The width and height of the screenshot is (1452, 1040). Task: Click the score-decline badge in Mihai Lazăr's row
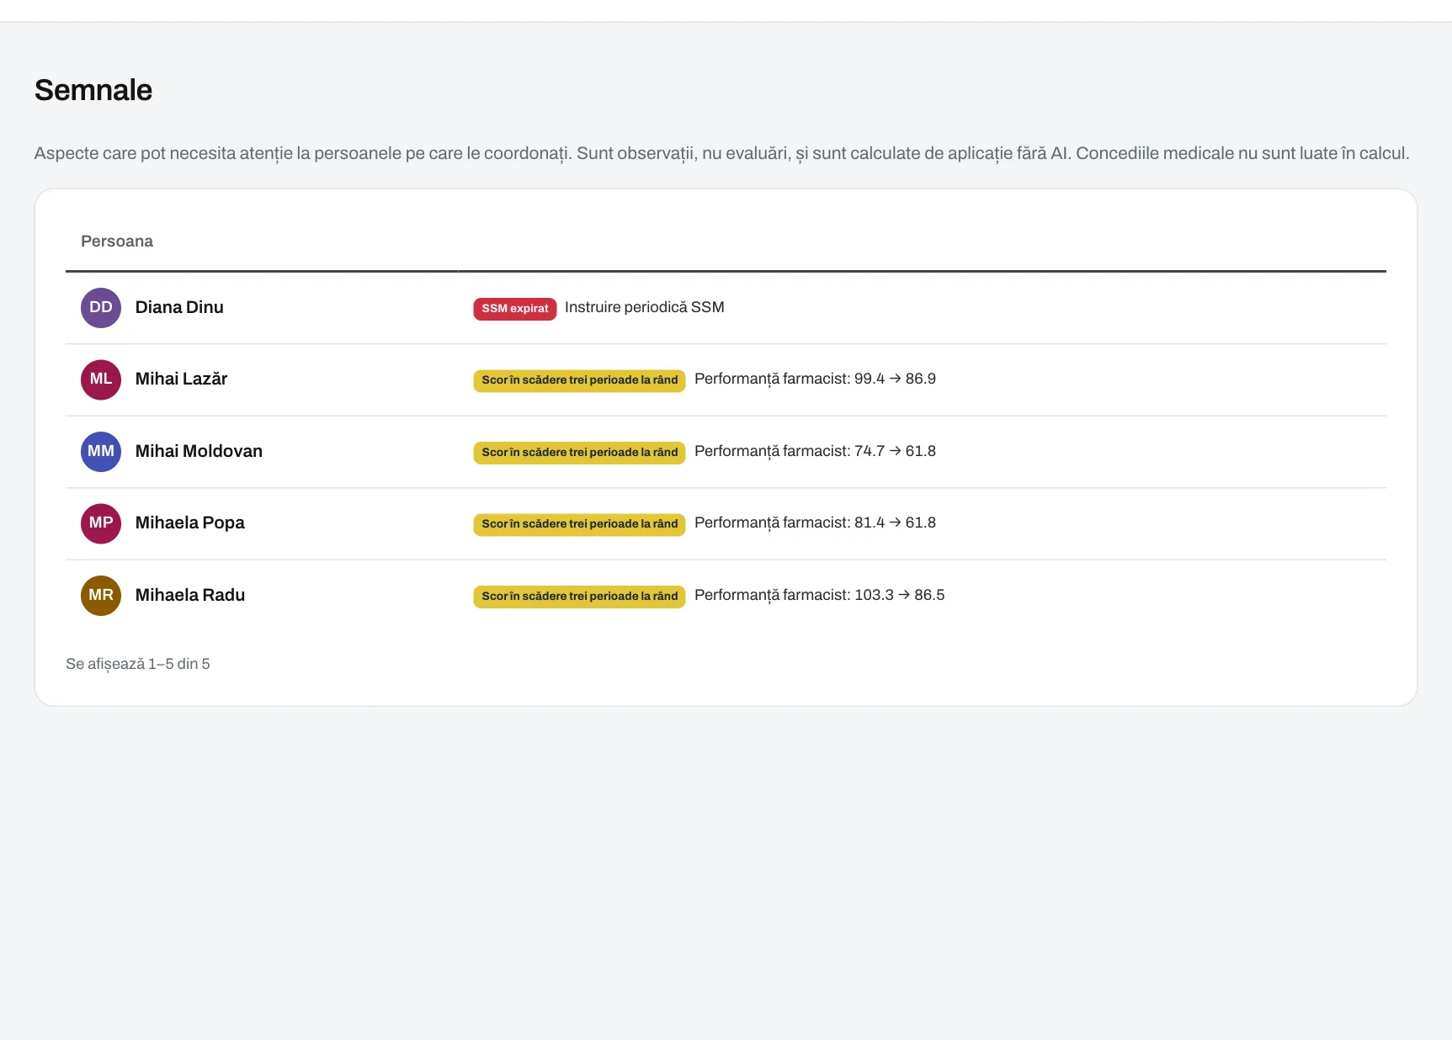tap(580, 380)
